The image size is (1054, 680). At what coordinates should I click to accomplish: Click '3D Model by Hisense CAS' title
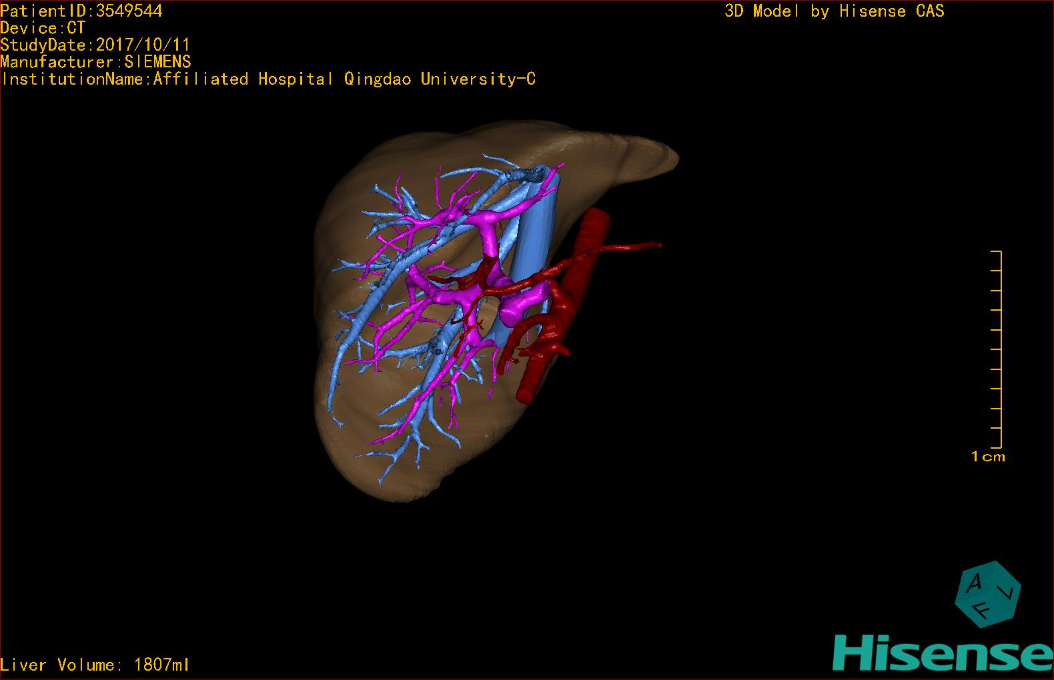click(835, 11)
